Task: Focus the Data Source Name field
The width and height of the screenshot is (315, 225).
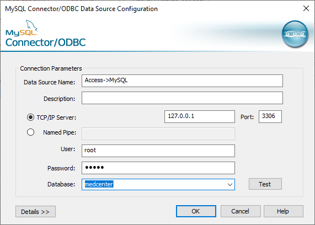Action: pos(182,81)
